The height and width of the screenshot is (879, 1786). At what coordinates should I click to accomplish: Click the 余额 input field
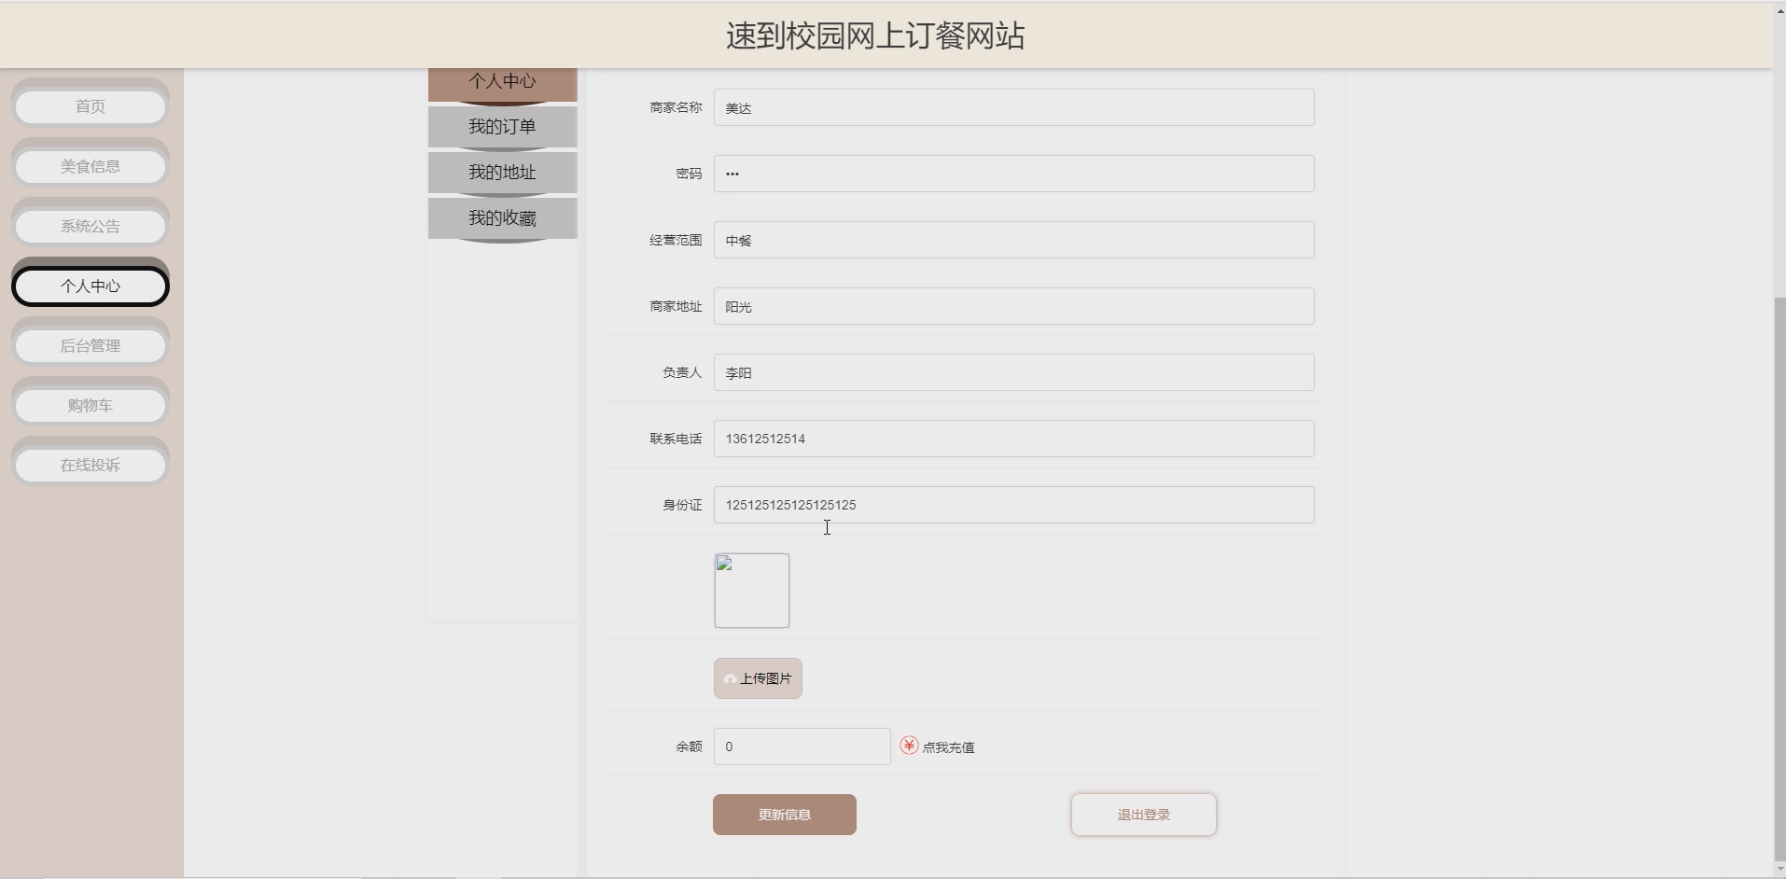point(802,746)
